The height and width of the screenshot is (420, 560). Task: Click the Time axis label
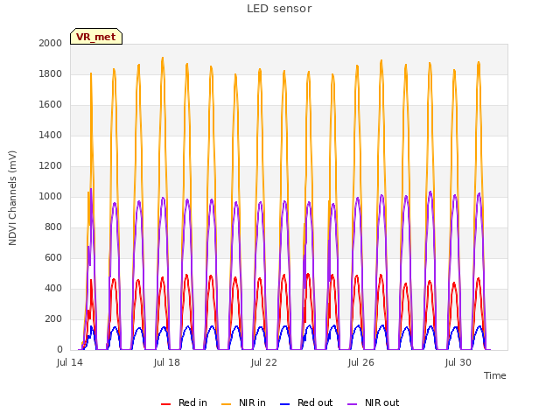494,375
